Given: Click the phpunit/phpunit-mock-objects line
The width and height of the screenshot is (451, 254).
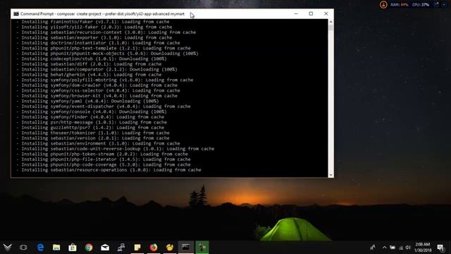Looking at the screenshot, I should pos(107,54).
